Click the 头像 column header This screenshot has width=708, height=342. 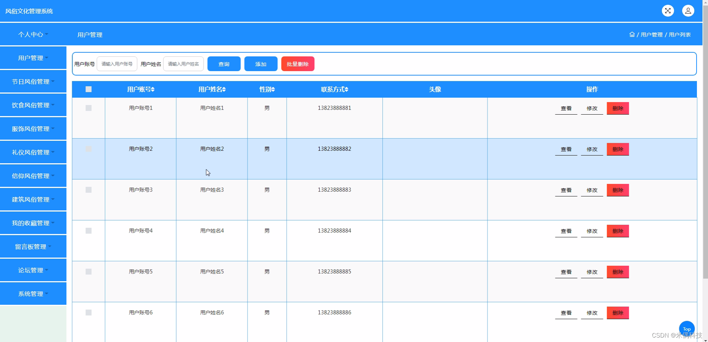pyautogui.click(x=435, y=90)
